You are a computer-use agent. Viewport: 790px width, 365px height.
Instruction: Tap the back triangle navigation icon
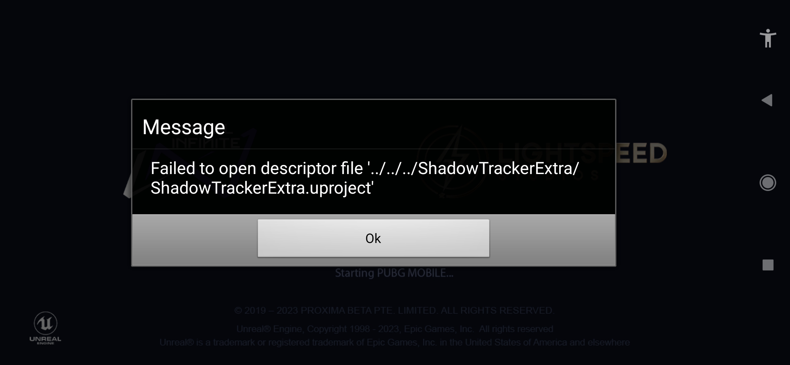point(767,100)
